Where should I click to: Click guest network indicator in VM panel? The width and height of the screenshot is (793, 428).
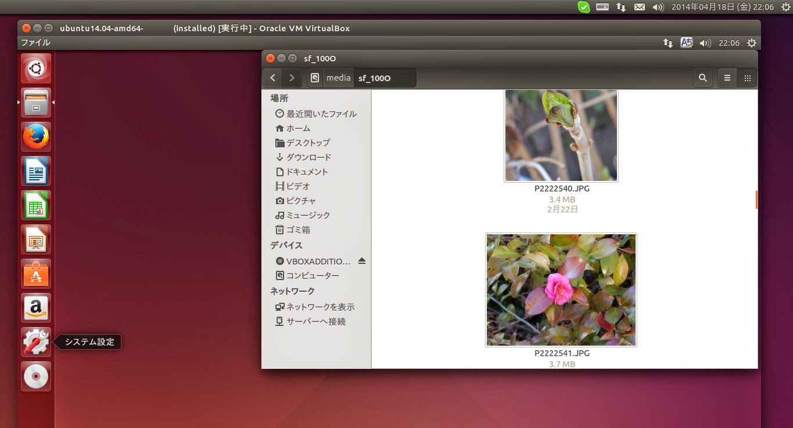pyautogui.click(x=668, y=43)
